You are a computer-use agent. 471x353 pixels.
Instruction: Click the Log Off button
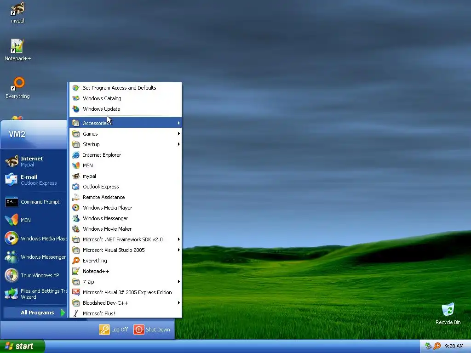(114, 329)
